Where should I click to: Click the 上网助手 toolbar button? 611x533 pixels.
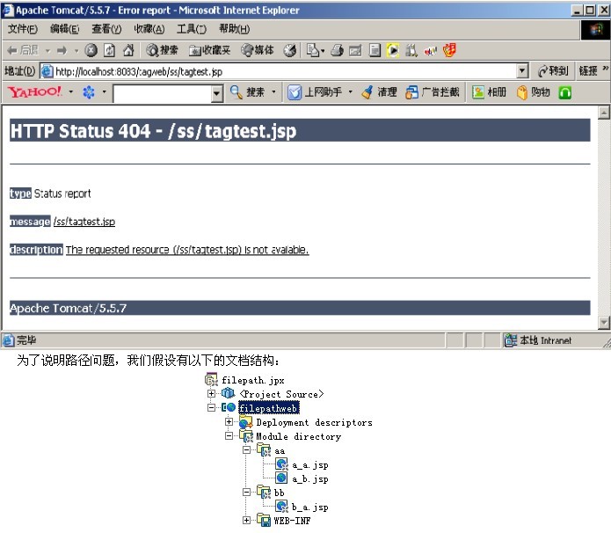[315, 92]
